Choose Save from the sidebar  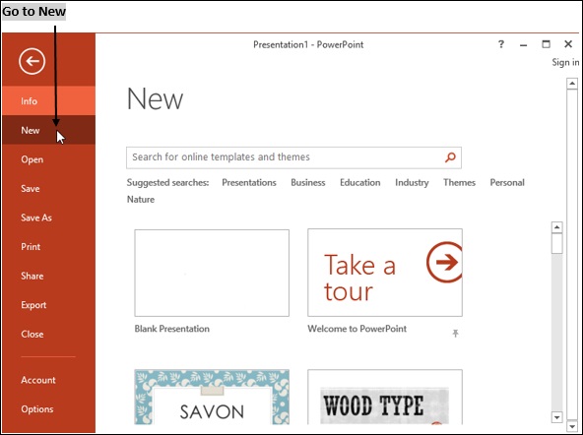48,188
